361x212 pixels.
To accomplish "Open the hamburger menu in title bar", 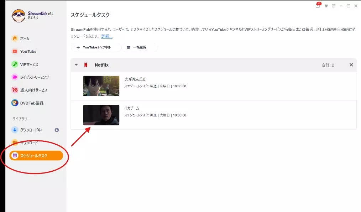I will [x=334, y=6].
